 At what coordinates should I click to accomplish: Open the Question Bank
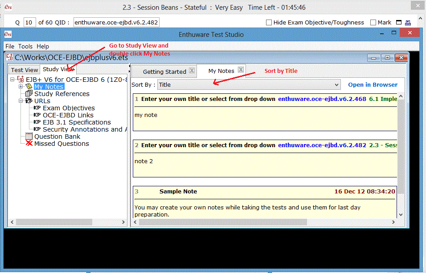tap(57, 136)
